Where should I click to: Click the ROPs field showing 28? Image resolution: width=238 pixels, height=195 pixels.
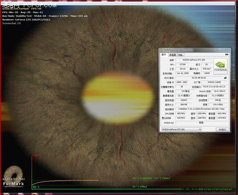pyautogui.click(x=182, y=87)
